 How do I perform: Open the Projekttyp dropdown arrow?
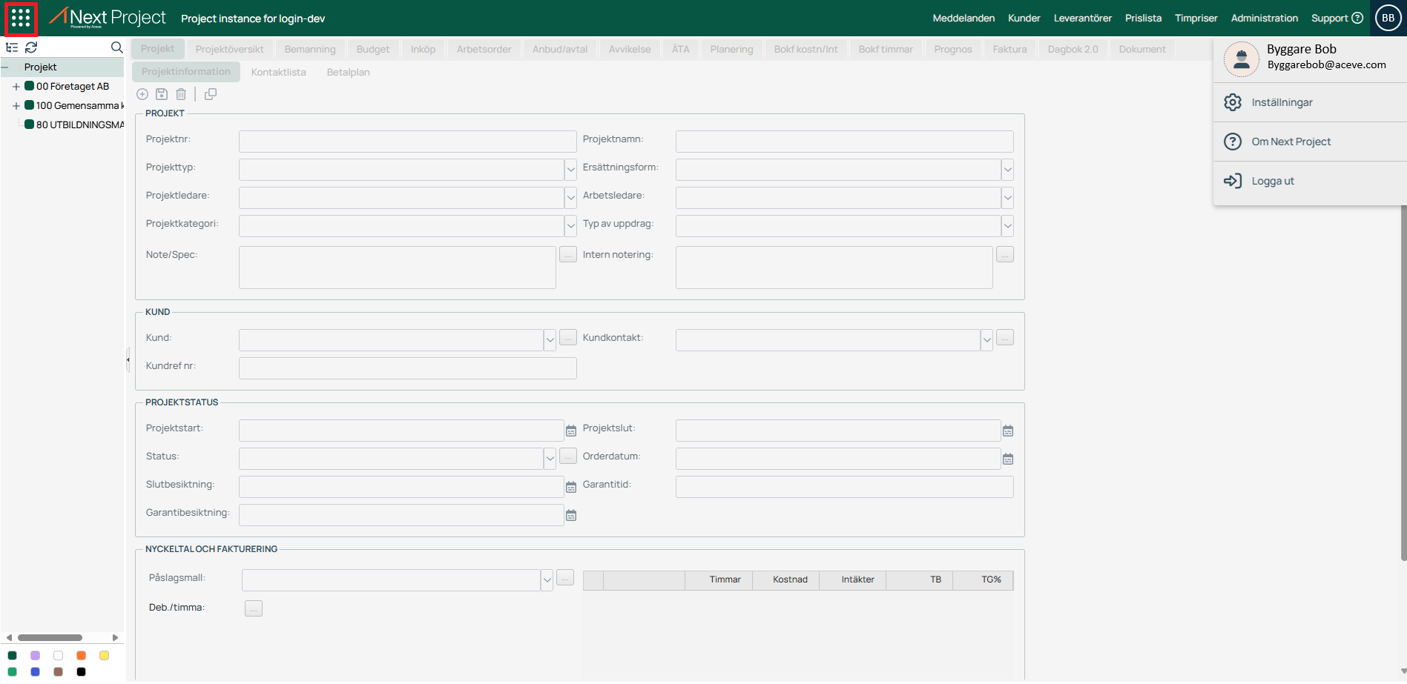click(x=570, y=170)
